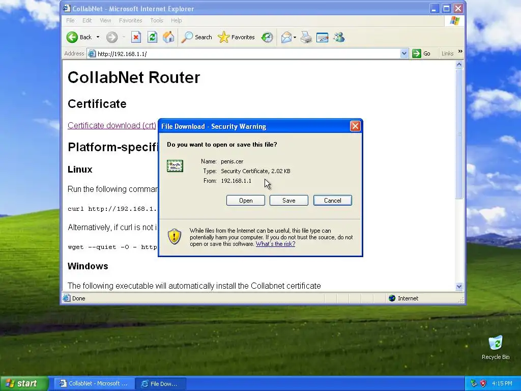Viewport: 521px width, 391px height.
Task: Open the File menu
Action: pos(70,20)
